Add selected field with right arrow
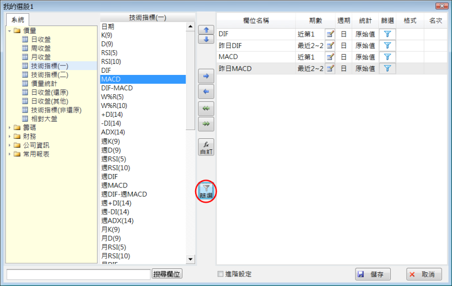Viewport: 452px width, 286px height. (x=206, y=76)
